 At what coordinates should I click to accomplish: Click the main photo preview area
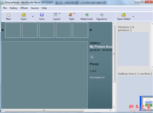coord(44,75)
